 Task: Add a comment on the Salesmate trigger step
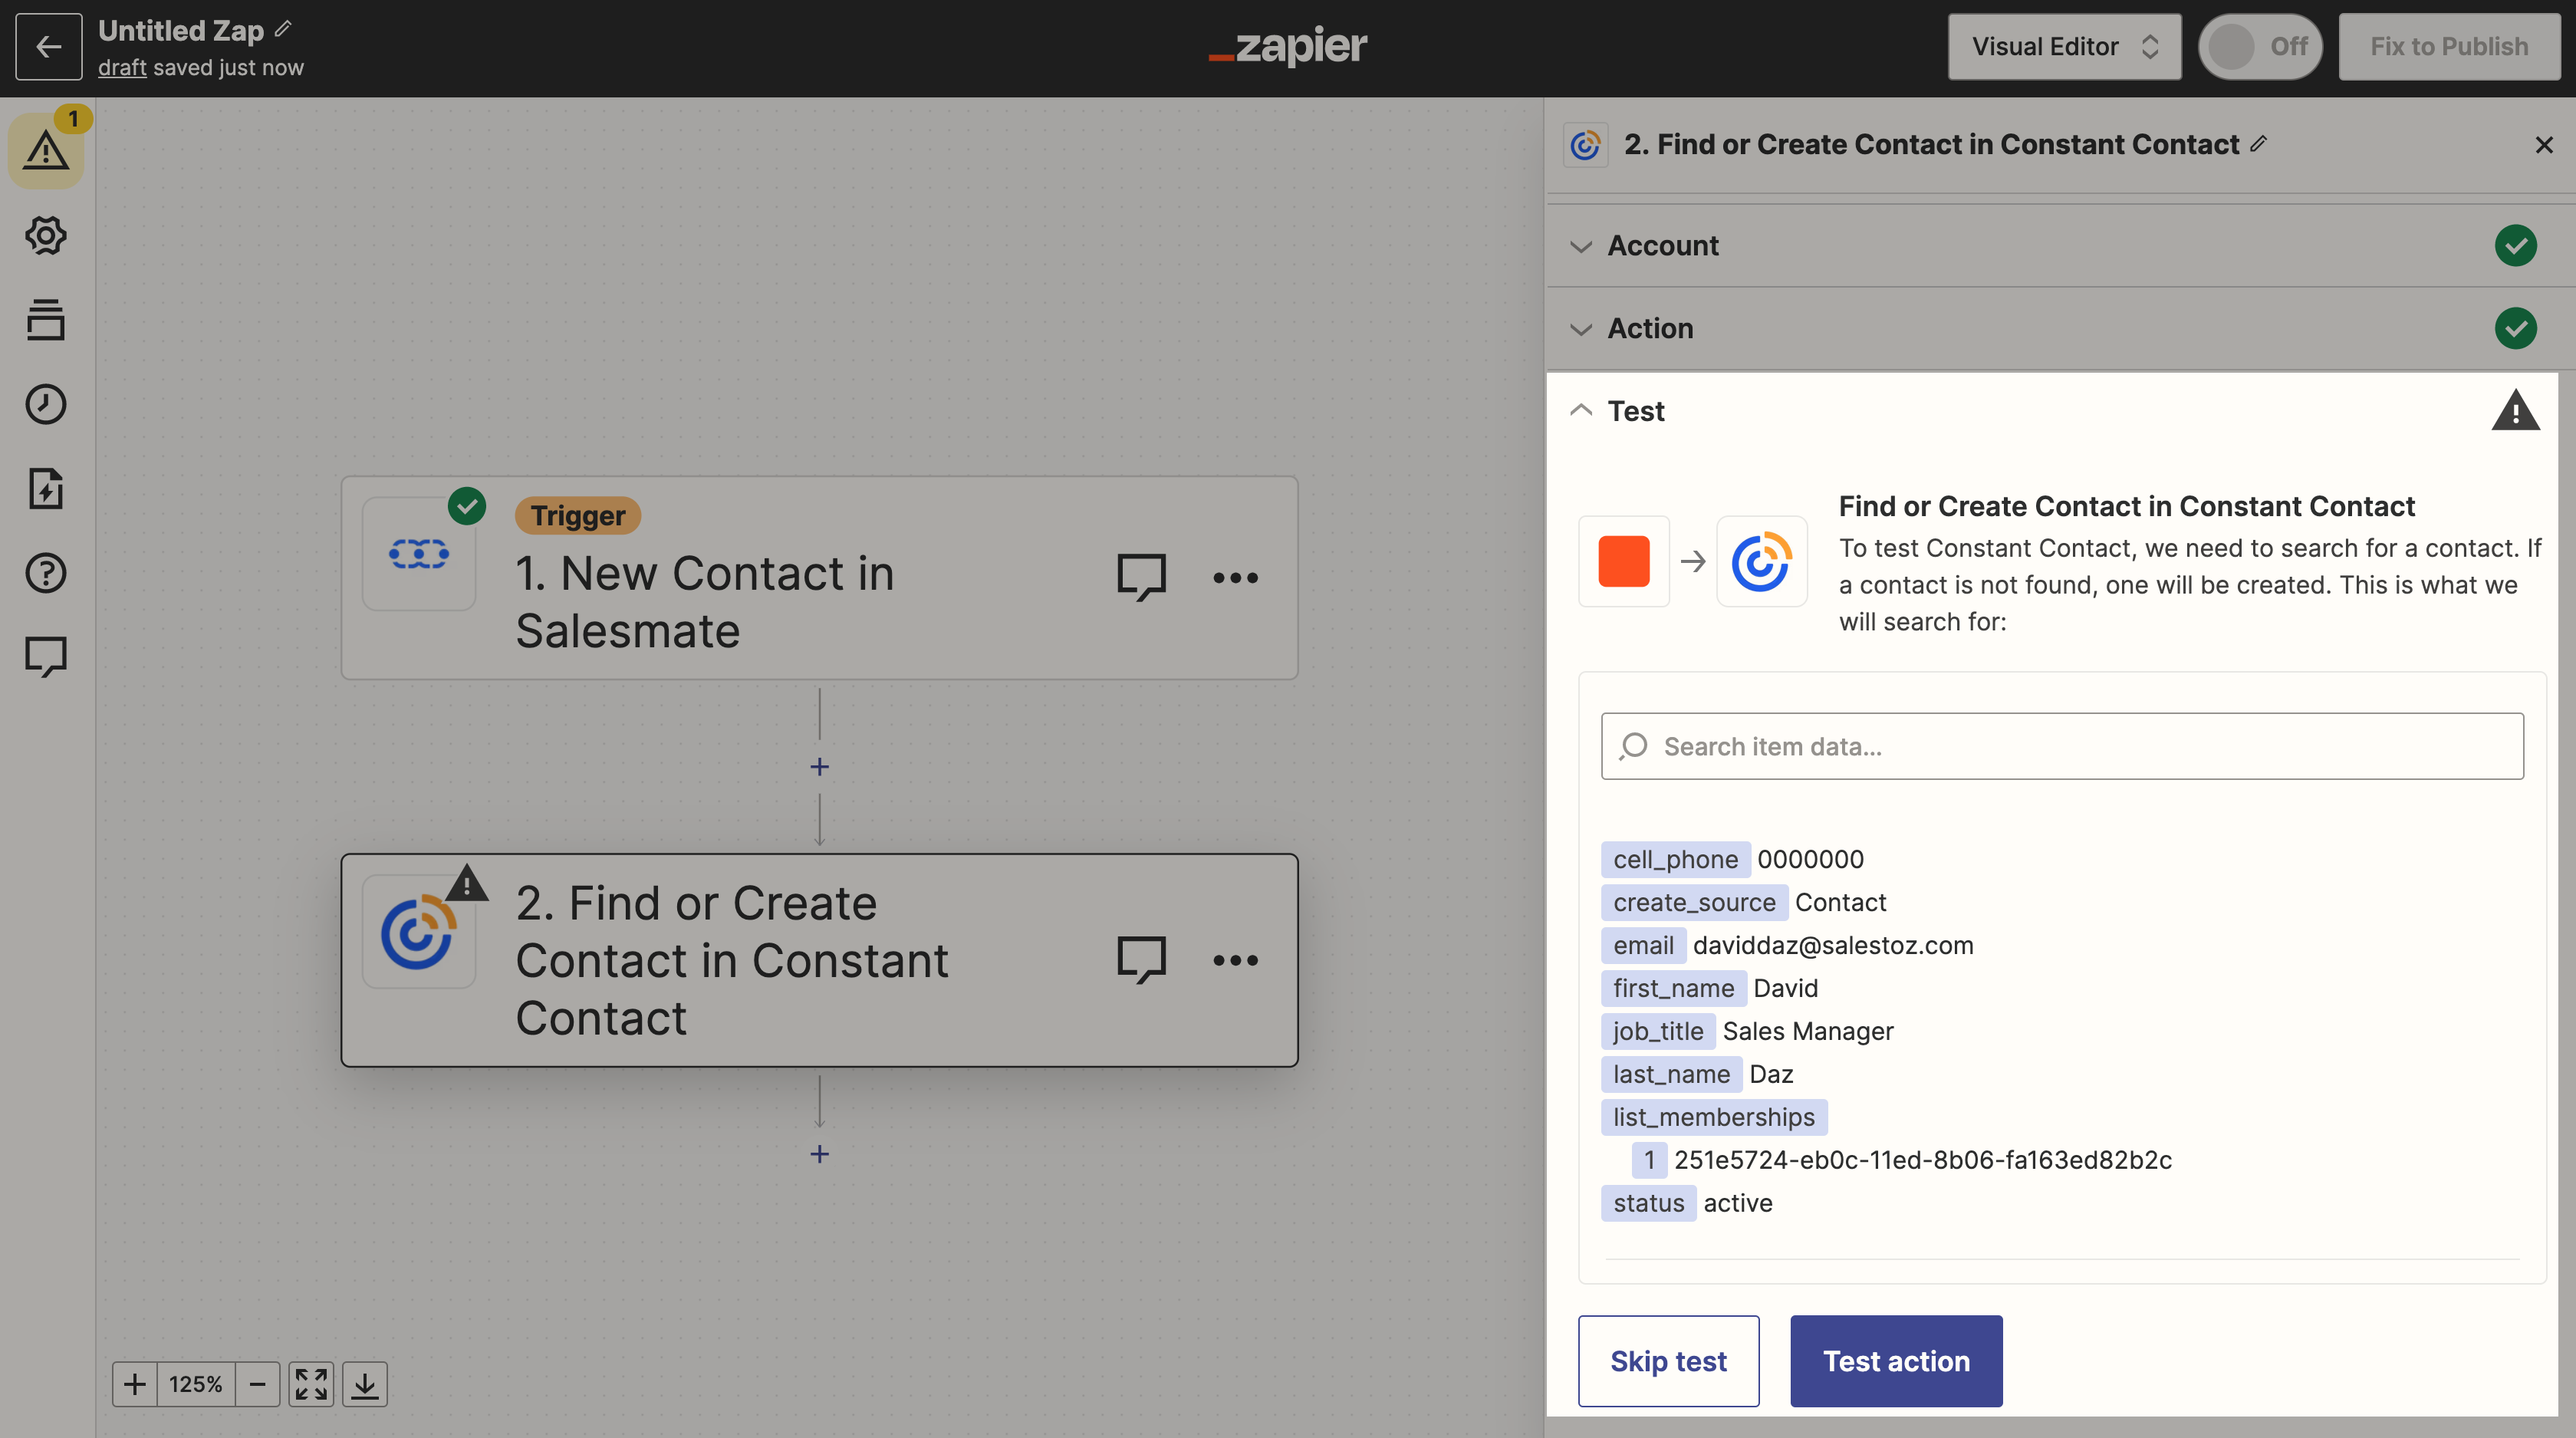pyautogui.click(x=1141, y=577)
